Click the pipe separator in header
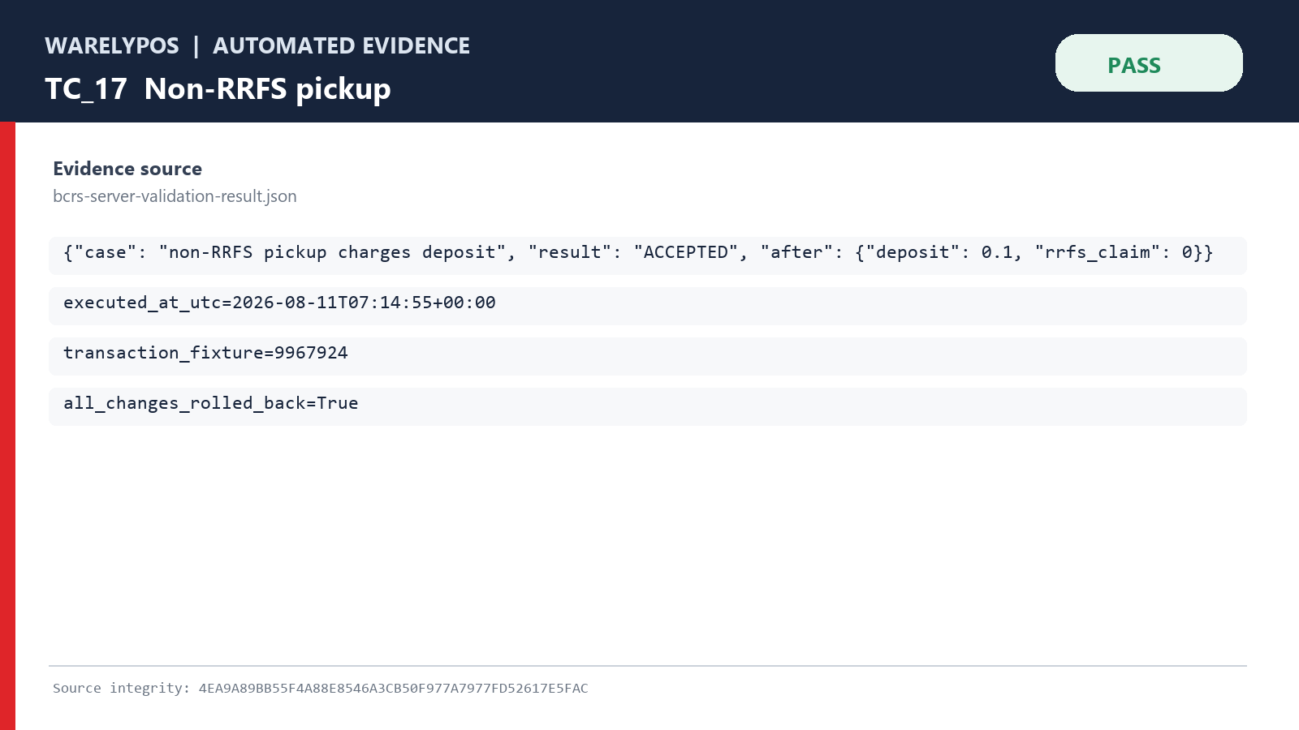This screenshot has height=730, width=1299. point(196,45)
